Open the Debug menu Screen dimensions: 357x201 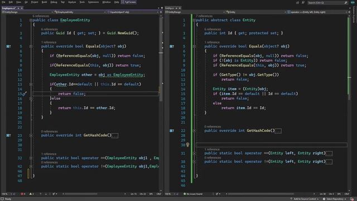[x=54, y=2]
